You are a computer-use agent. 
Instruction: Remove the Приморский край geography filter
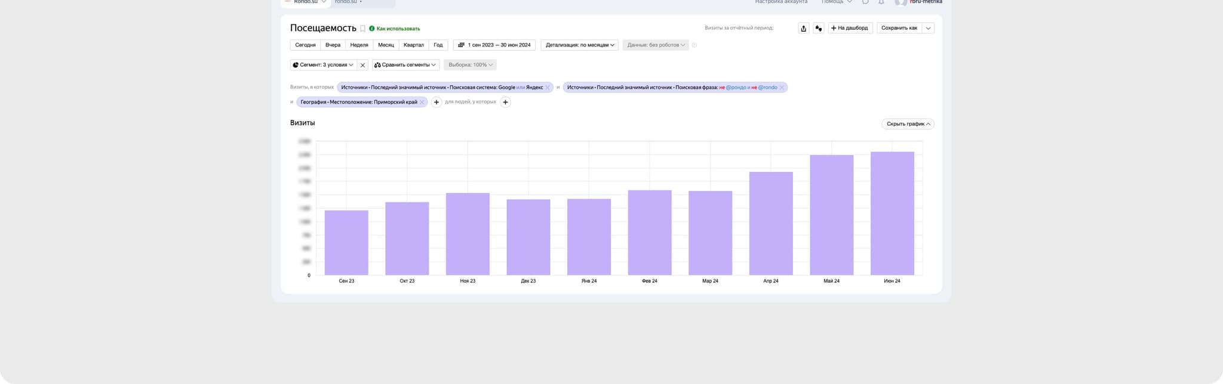point(422,102)
